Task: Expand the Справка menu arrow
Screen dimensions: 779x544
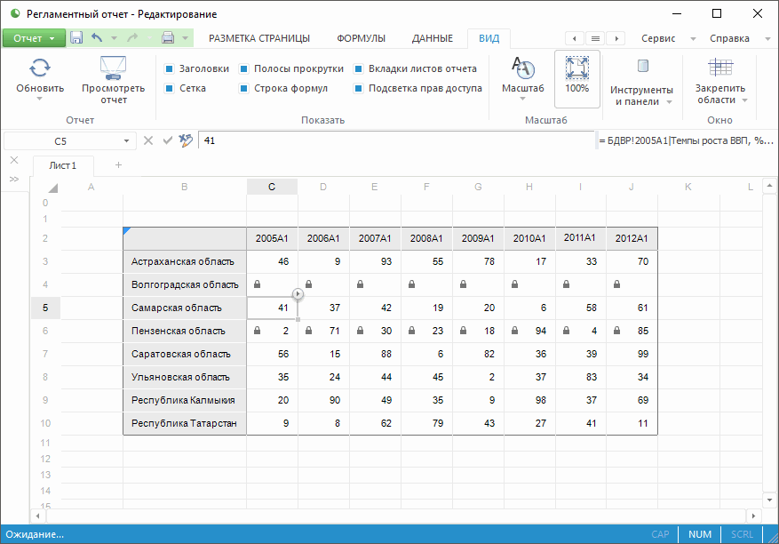Action: pos(767,38)
